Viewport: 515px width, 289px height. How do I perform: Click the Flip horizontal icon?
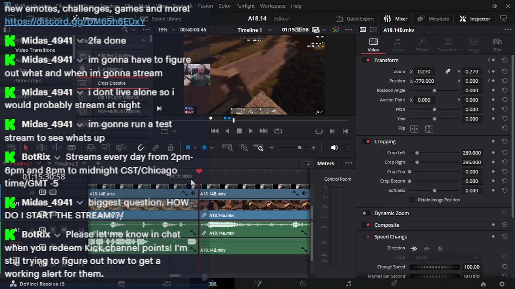tap(414, 128)
